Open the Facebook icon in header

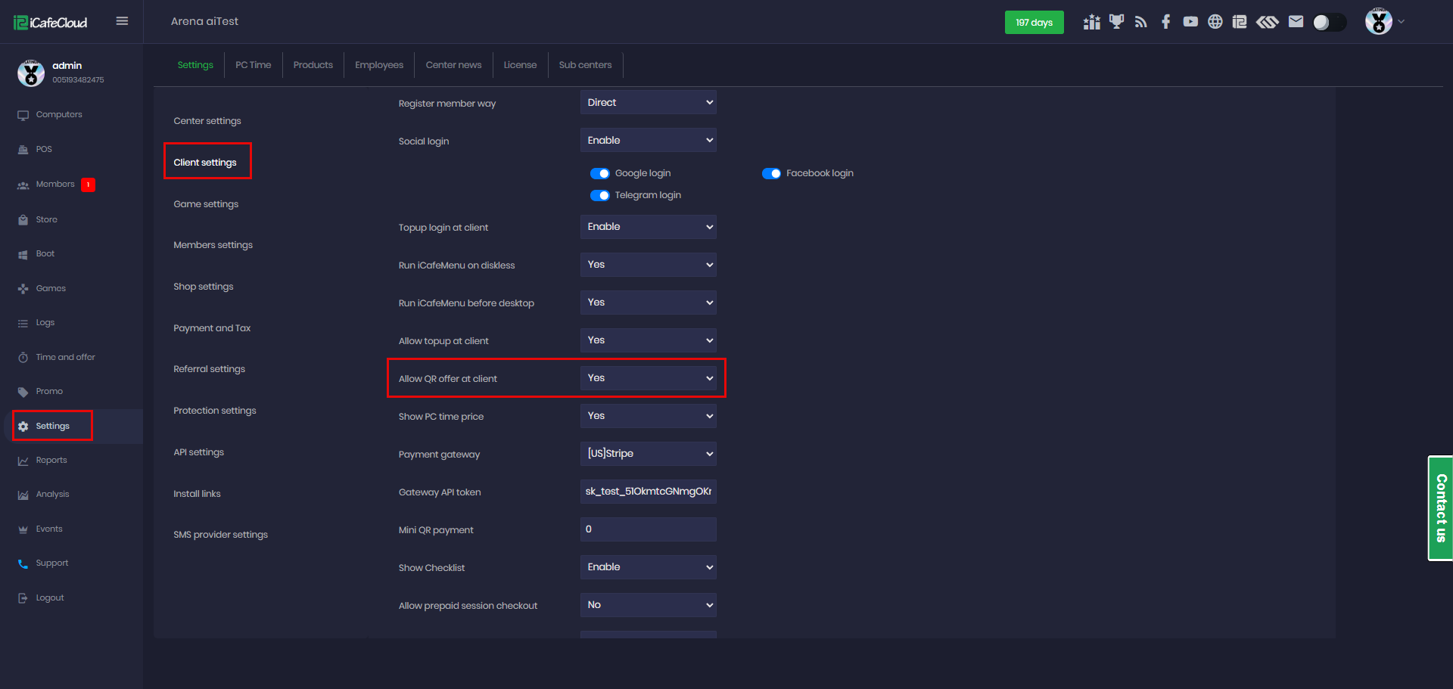(x=1166, y=22)
